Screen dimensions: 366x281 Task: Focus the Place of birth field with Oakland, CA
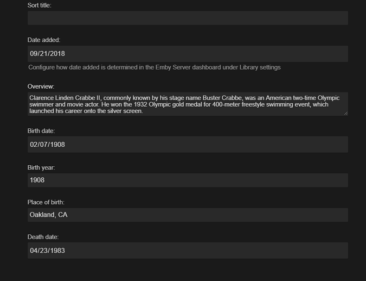[x=188, y=215]
